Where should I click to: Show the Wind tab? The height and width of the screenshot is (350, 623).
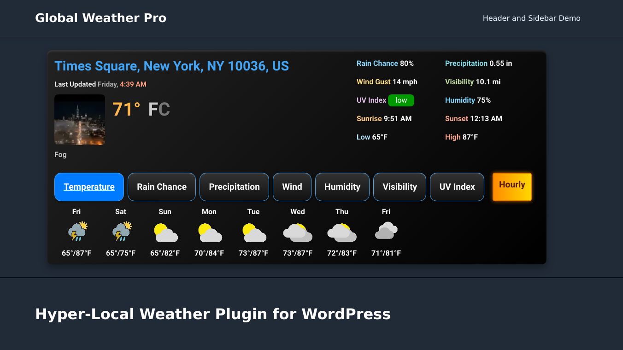pyautogui.click(x=292, y=187)
